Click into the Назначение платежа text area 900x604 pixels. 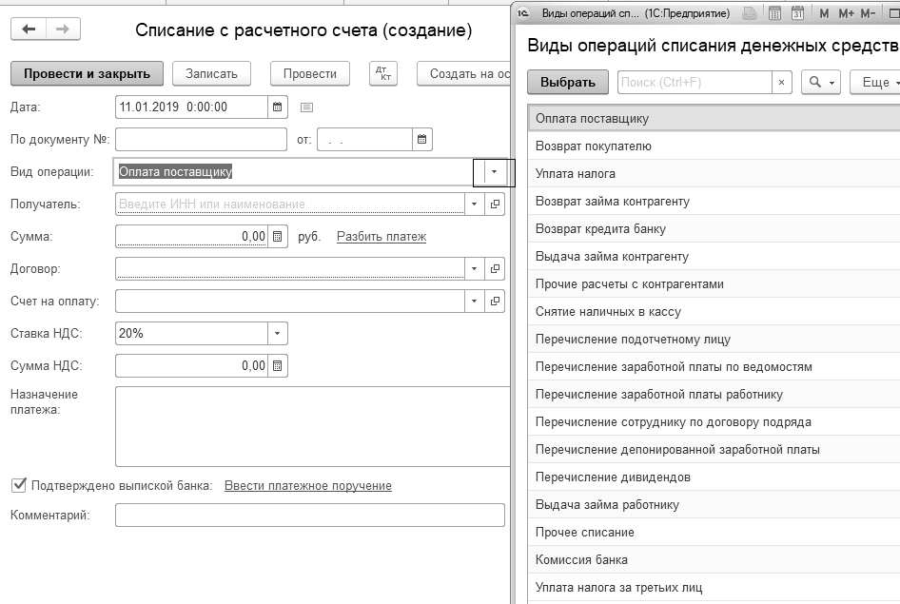(309, 426)
